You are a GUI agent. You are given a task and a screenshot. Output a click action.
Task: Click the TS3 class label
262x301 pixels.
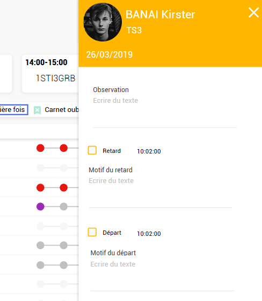tap(134, 30)
